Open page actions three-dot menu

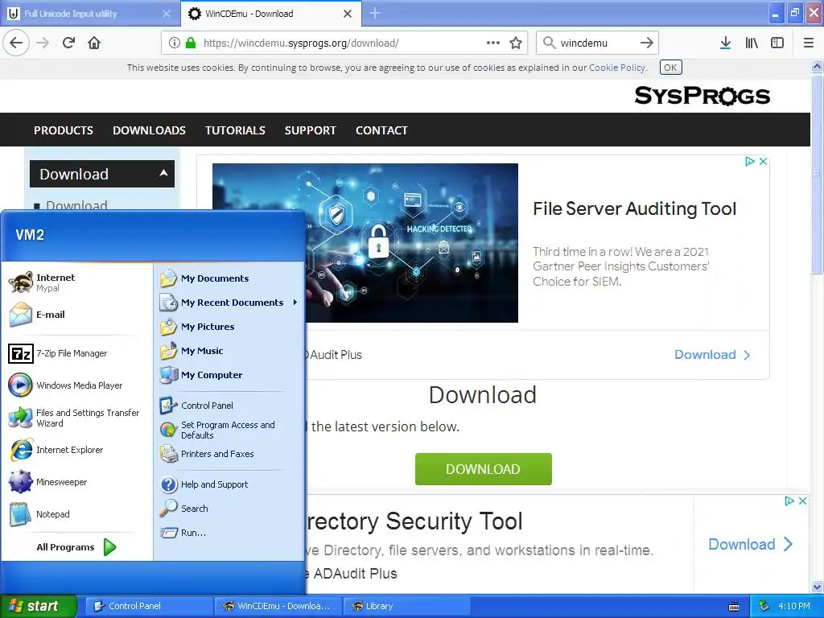(x=493, y=43)
